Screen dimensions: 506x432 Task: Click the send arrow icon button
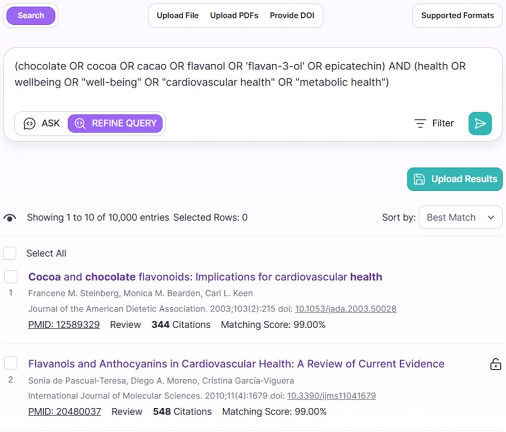480,123
